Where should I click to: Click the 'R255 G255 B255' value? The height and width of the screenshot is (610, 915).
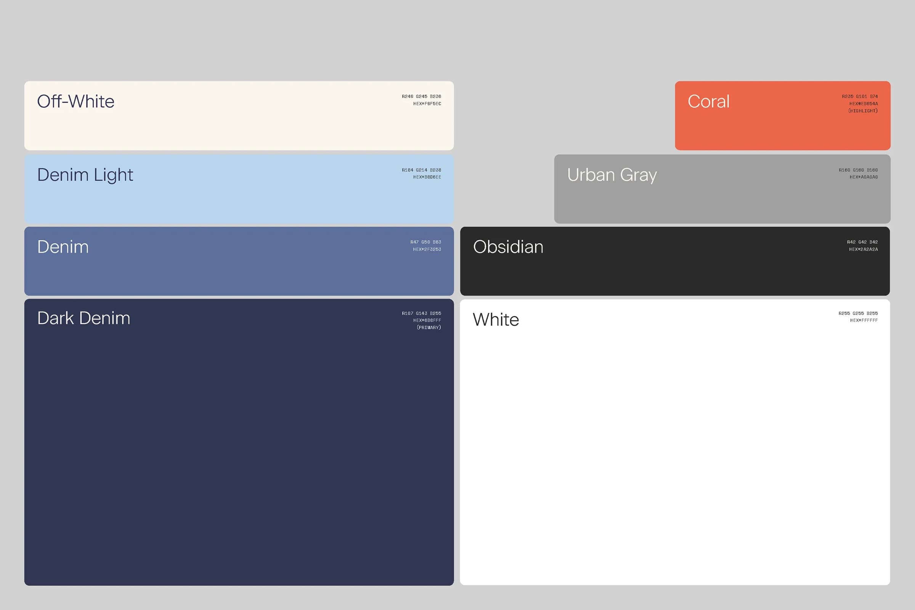[x=858, y=313]
